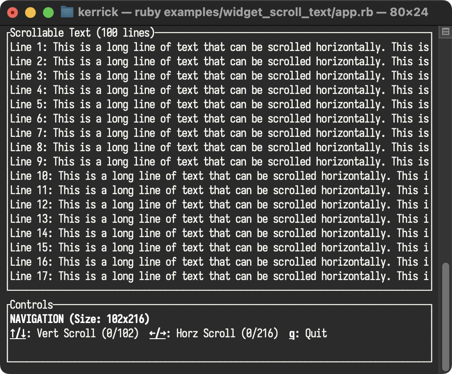Viewport: 452px width, 374px height.
Task: Minimize the window with yellow button
Action: 30,13
